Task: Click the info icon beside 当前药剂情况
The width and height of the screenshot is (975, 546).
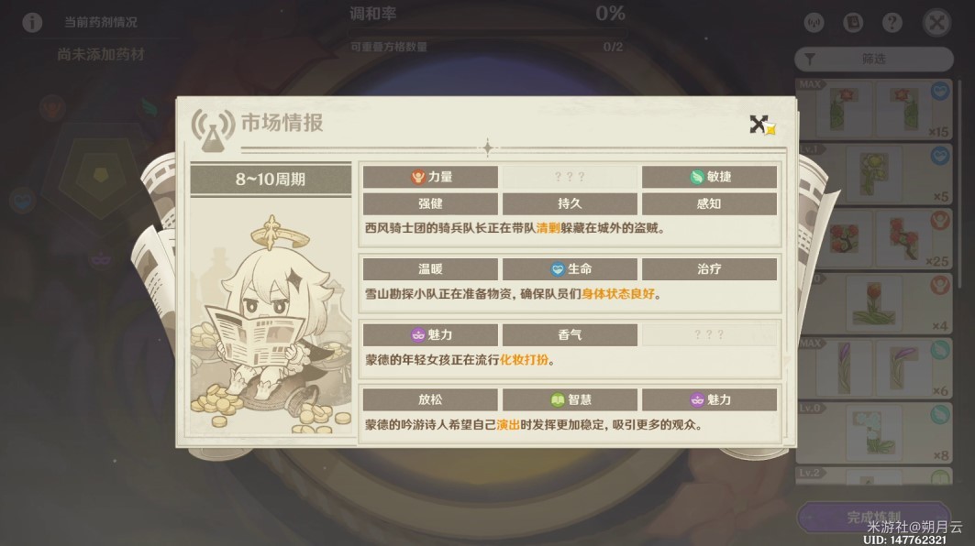Action: pyautogui.click(x=32, y=22)
